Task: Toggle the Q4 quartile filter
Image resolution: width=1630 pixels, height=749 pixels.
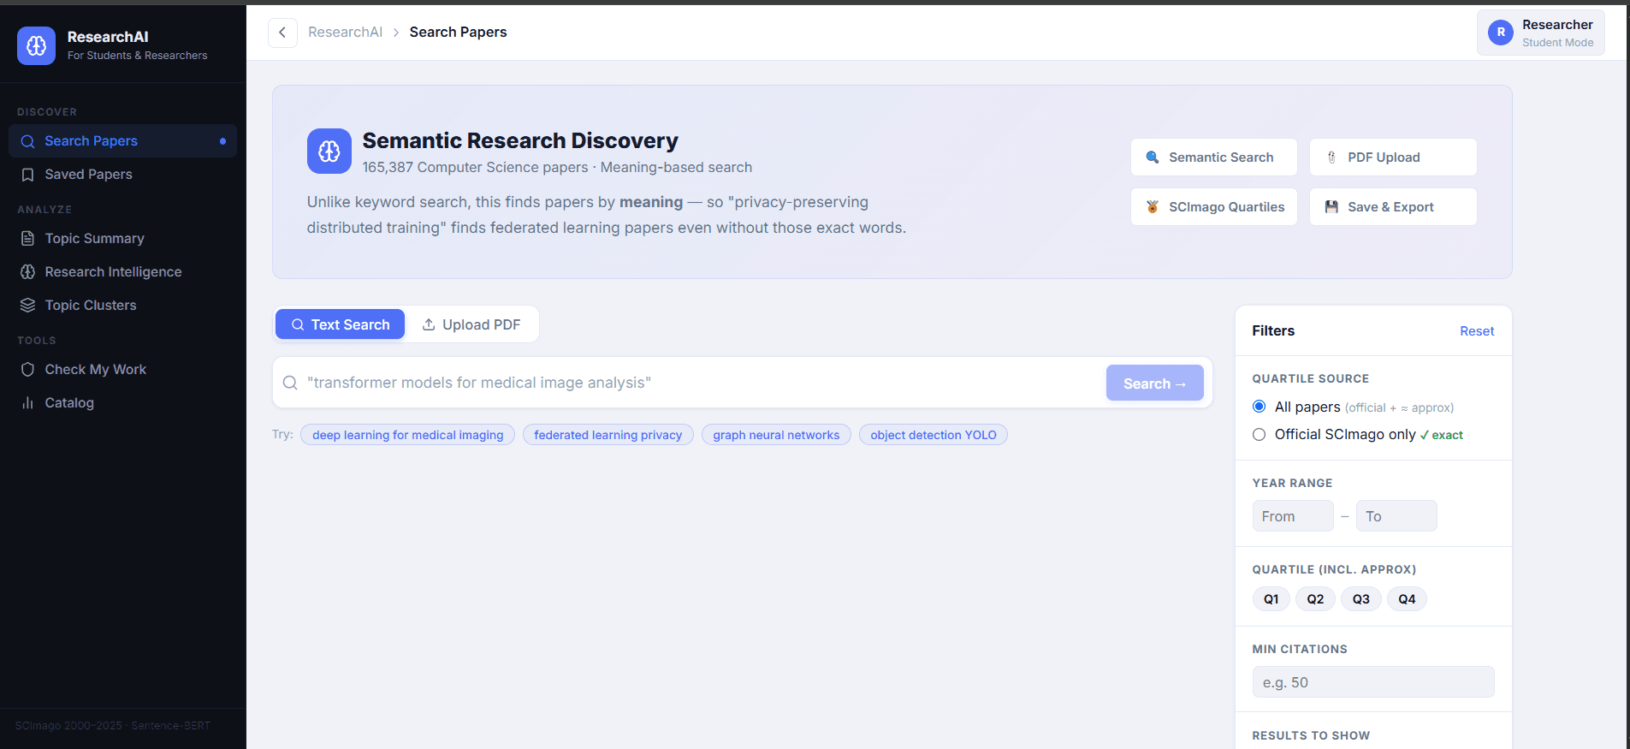Action: (x=1407, y=599)
